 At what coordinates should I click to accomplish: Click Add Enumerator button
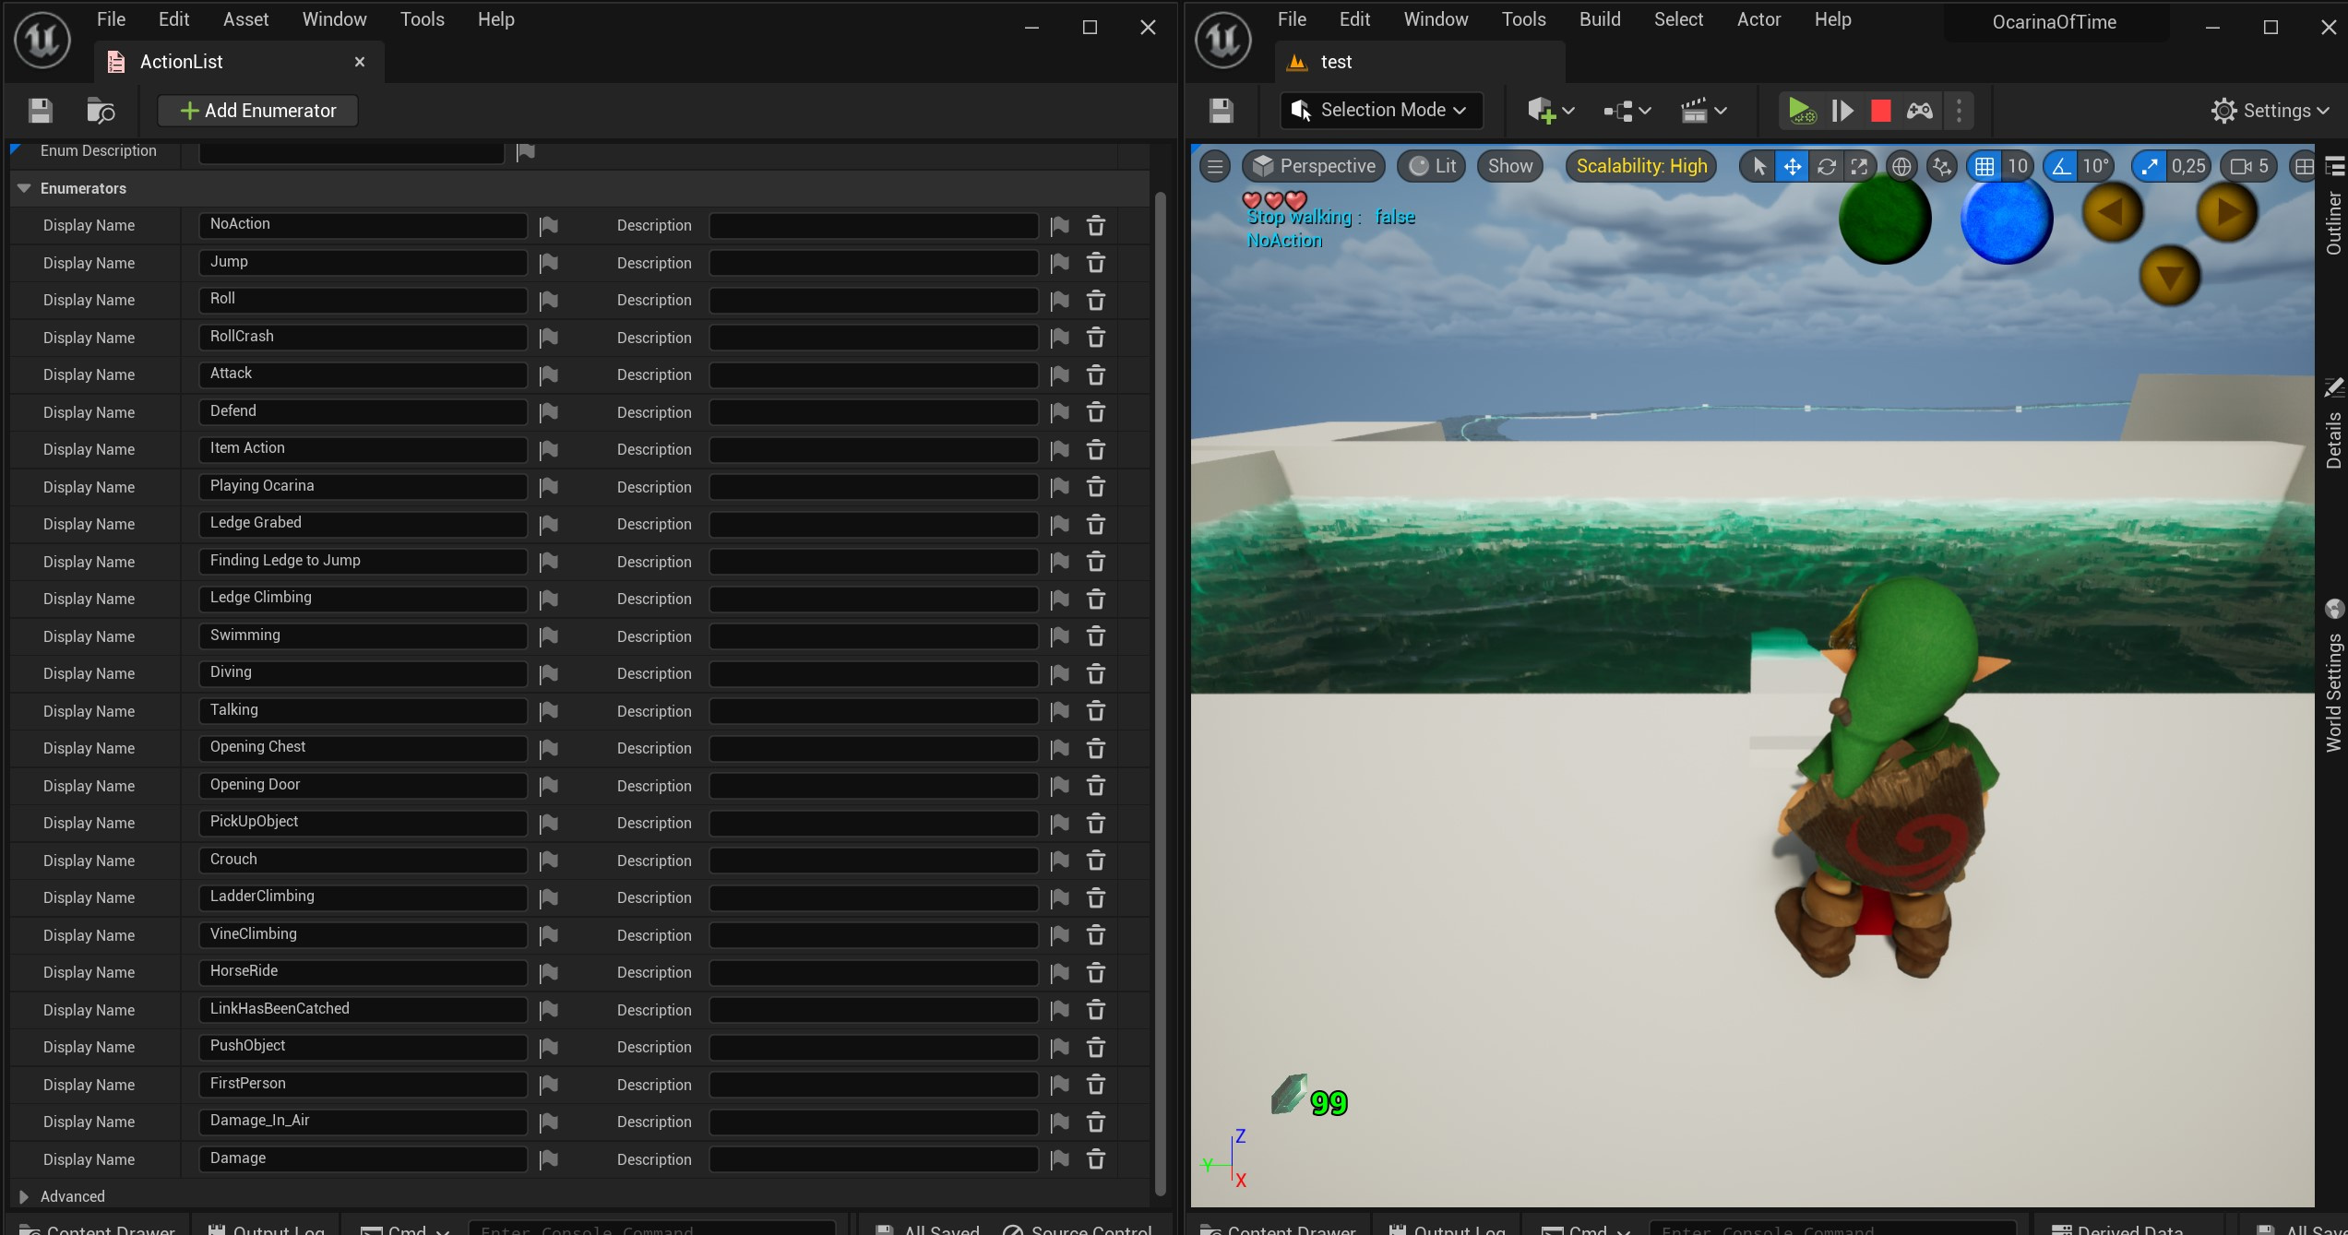coord(257,111)
